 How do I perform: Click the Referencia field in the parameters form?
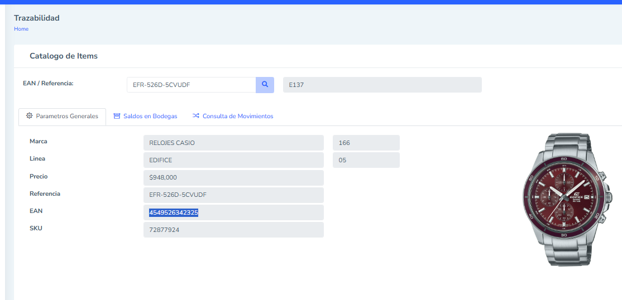click(x=233, y=195)
